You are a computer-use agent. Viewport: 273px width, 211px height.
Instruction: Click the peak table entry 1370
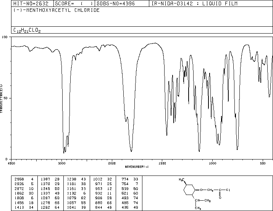coord(45,184)
